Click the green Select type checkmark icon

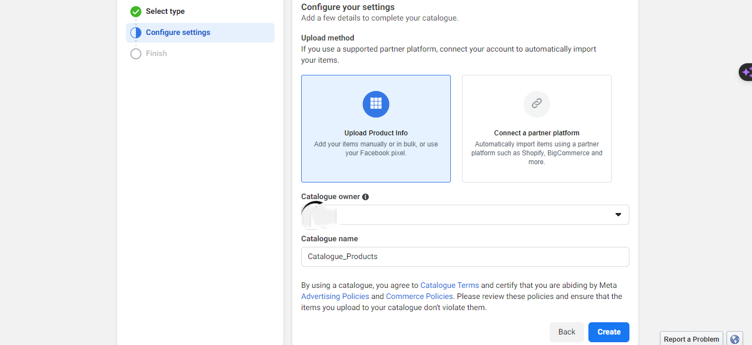pos(136,12)
